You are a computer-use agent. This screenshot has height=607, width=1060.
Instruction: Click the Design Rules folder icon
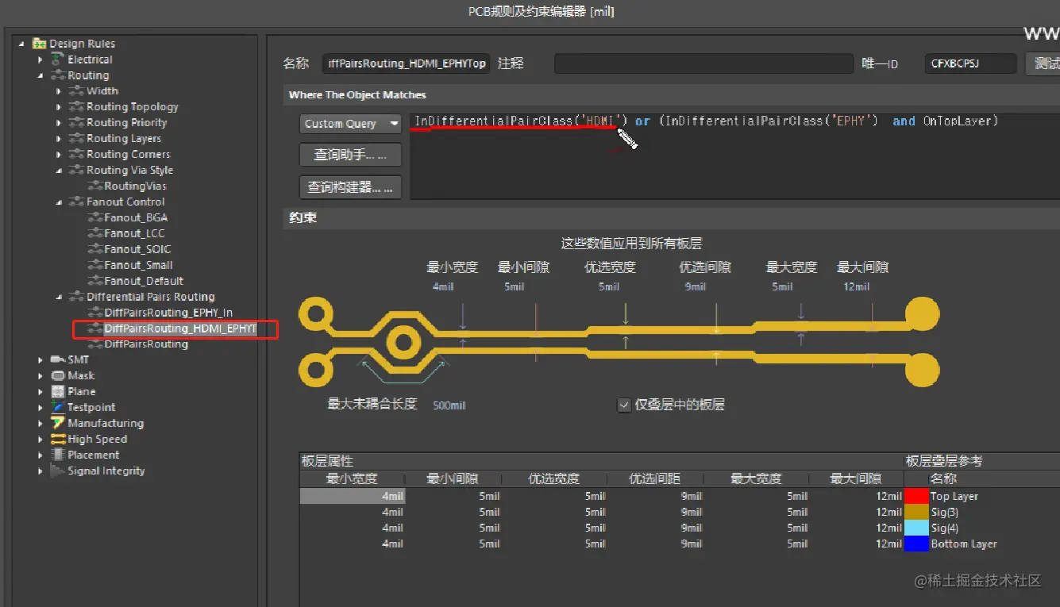(39, 44)
